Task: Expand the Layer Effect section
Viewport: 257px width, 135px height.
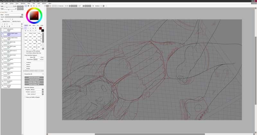Action: click(x=4, y=12)
